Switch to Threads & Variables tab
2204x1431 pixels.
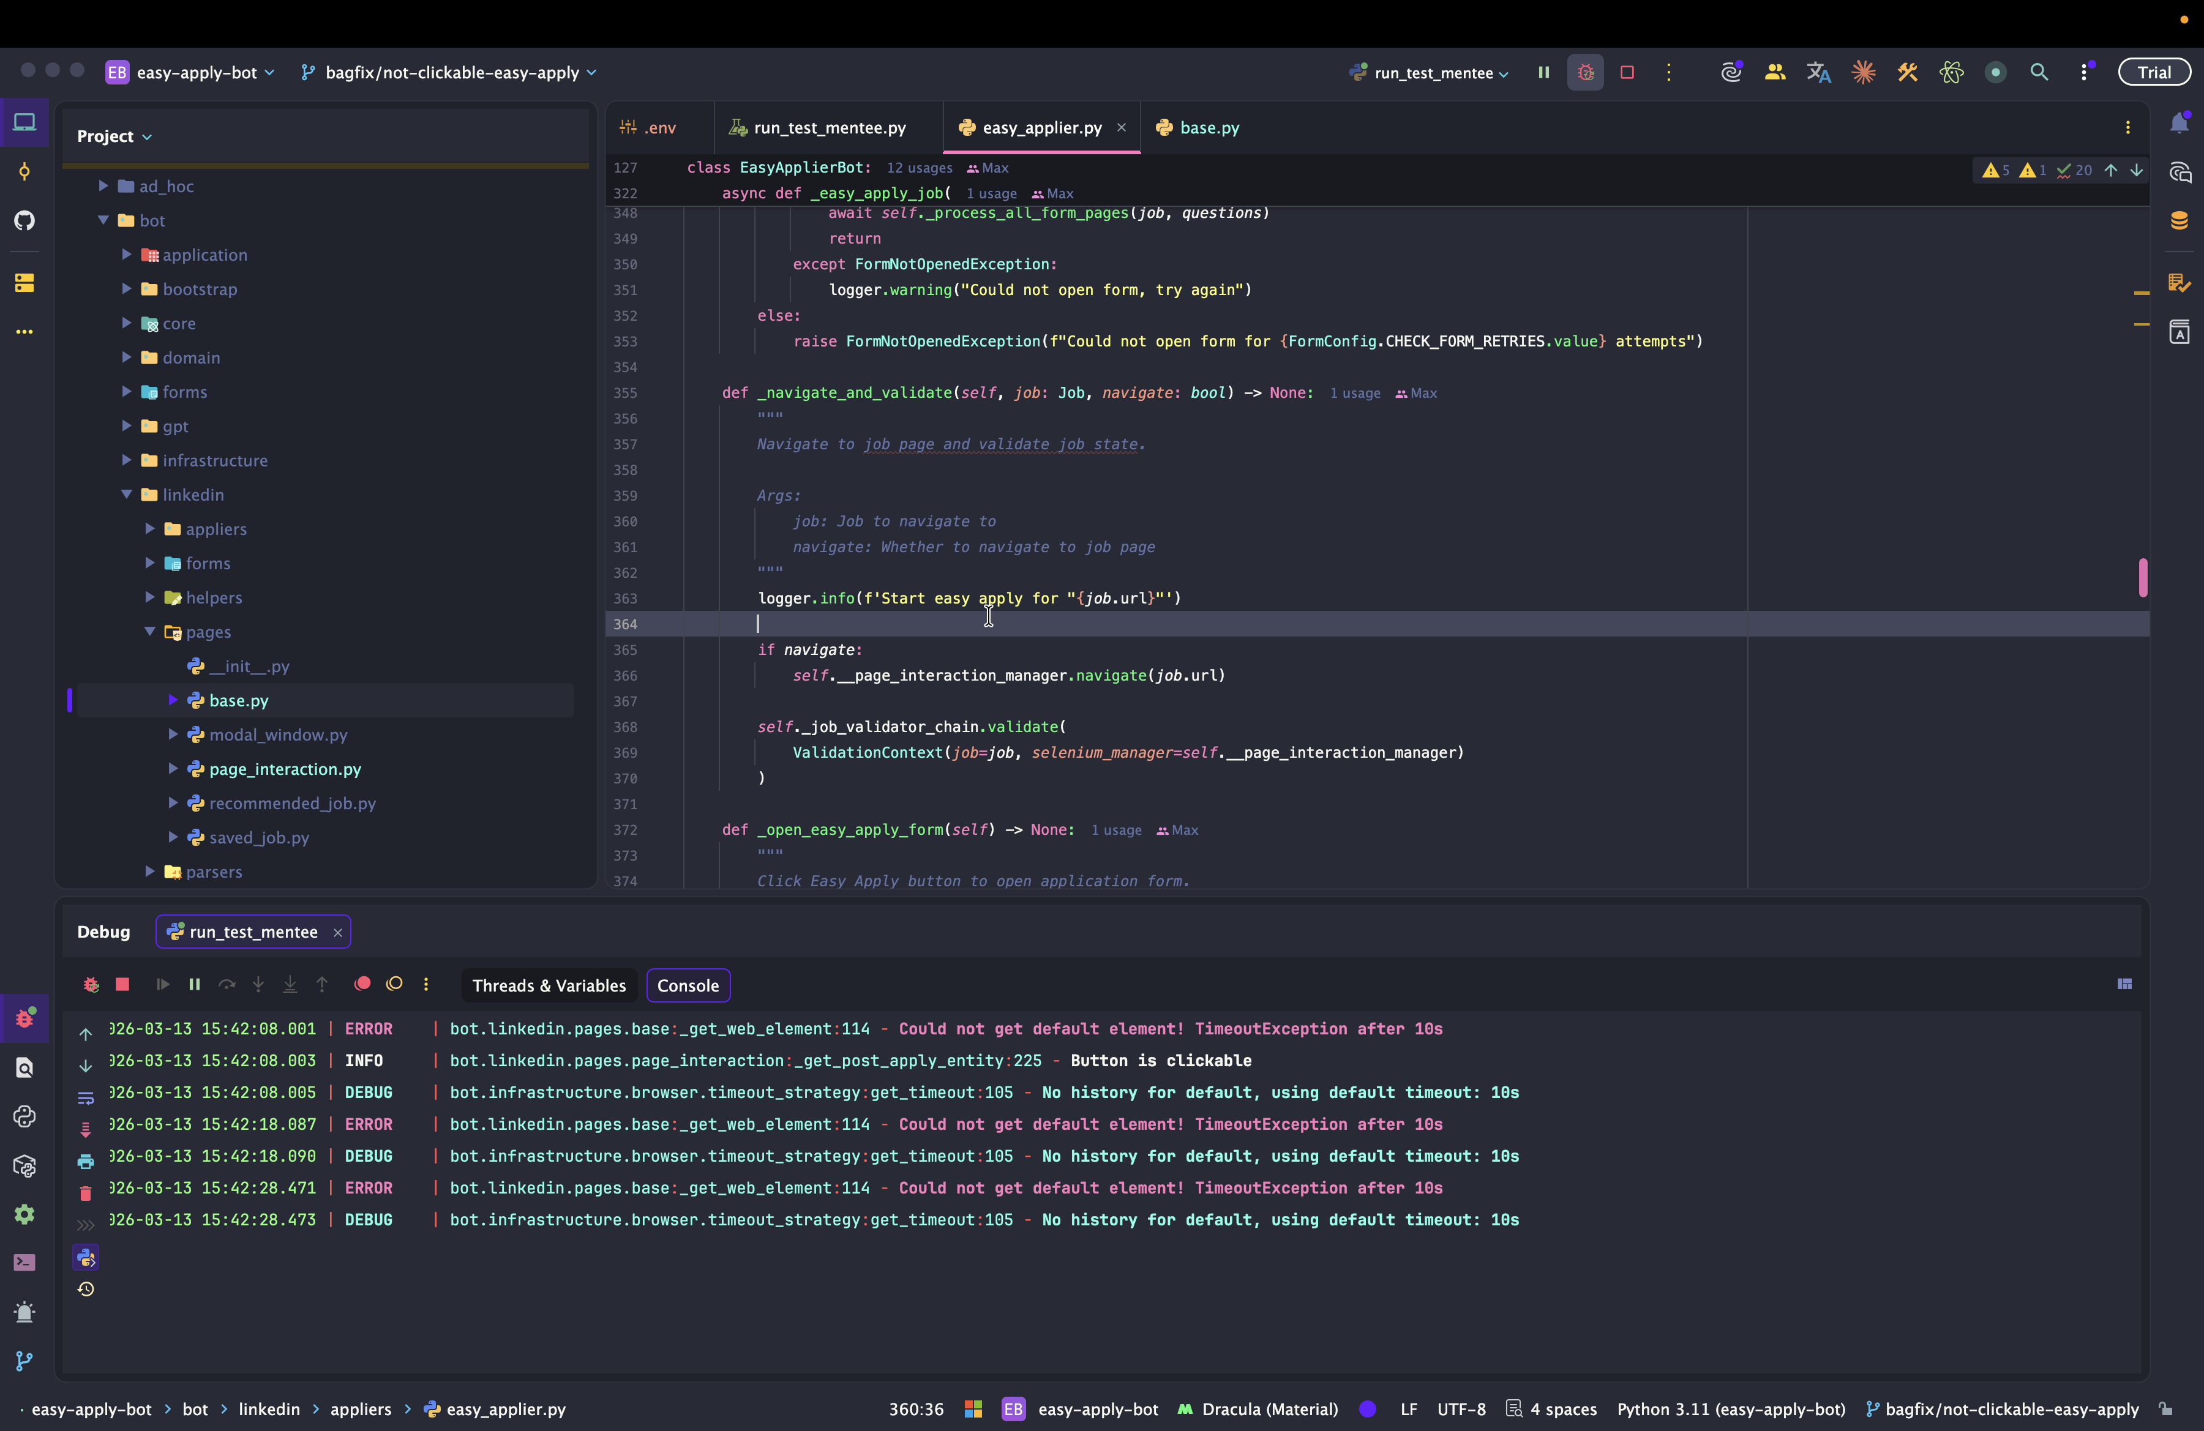point(548,985)
